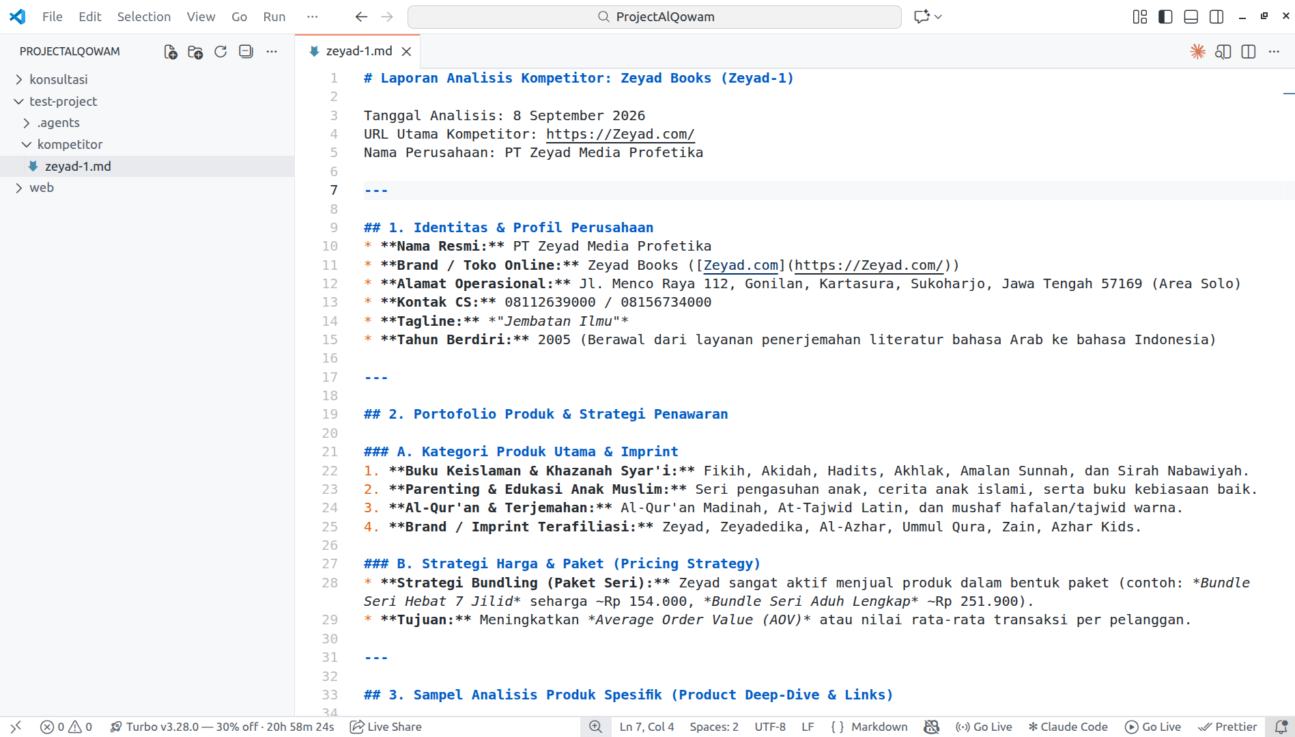Click the VS Code logo in the title bar
Image resolution: width=1295 pixels, height=737 pixels.
tap(18, 17)
